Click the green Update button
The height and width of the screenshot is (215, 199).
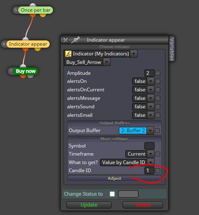(x=89, y=205)
